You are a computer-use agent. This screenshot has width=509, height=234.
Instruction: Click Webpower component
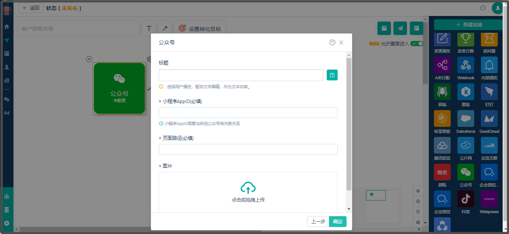click(489, 199)
